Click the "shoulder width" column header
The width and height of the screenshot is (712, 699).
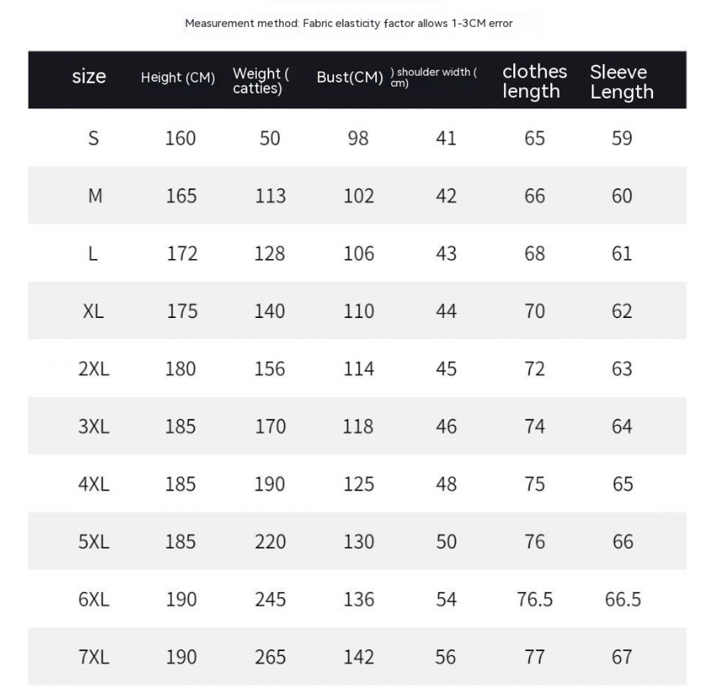tap(434, 77)
